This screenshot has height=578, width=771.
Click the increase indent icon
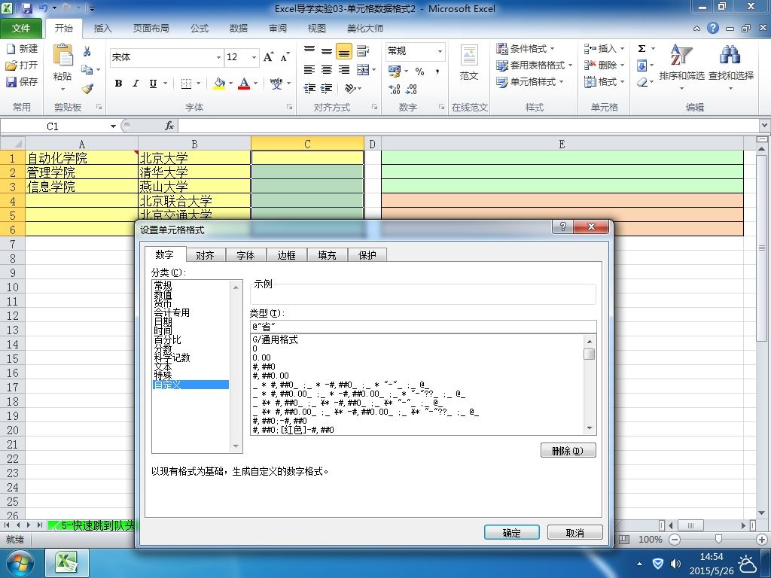pyautogui.click(x=327, y=89)
